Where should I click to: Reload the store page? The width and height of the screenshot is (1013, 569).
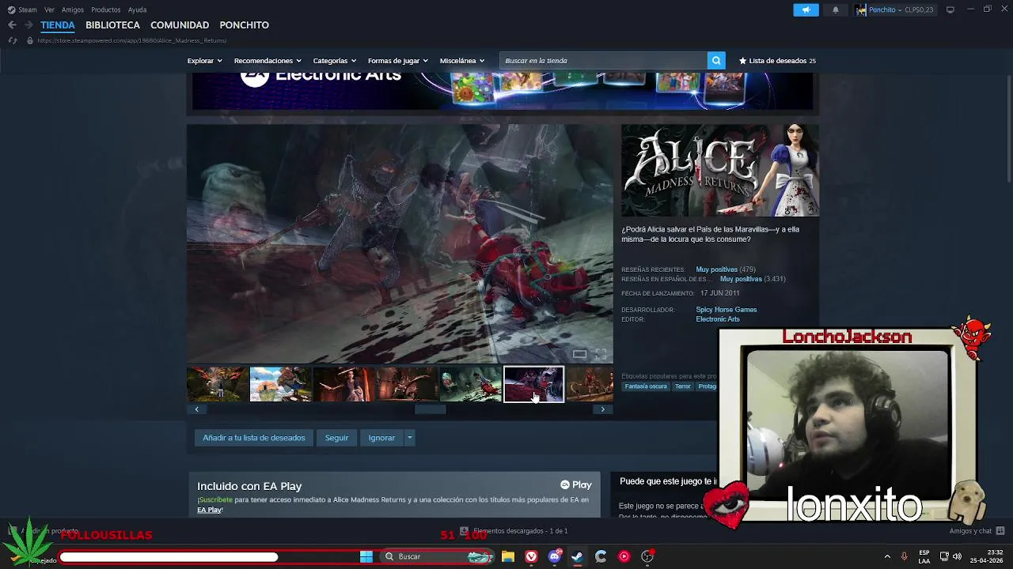[12, 40]
